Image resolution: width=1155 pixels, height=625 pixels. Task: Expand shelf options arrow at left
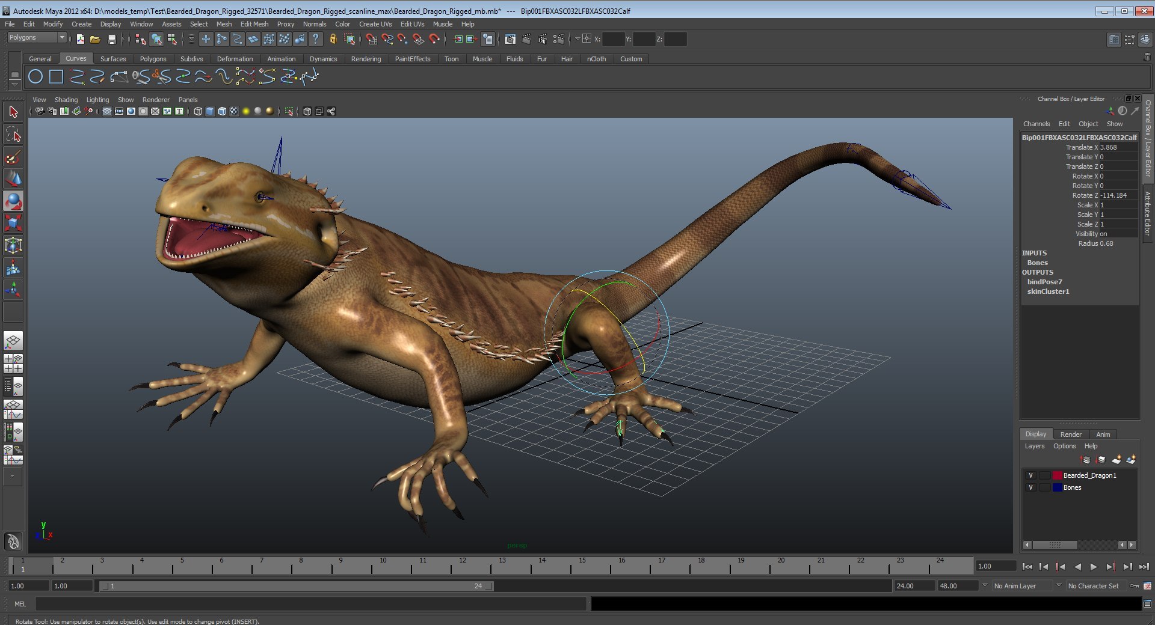tap(14, 84)
